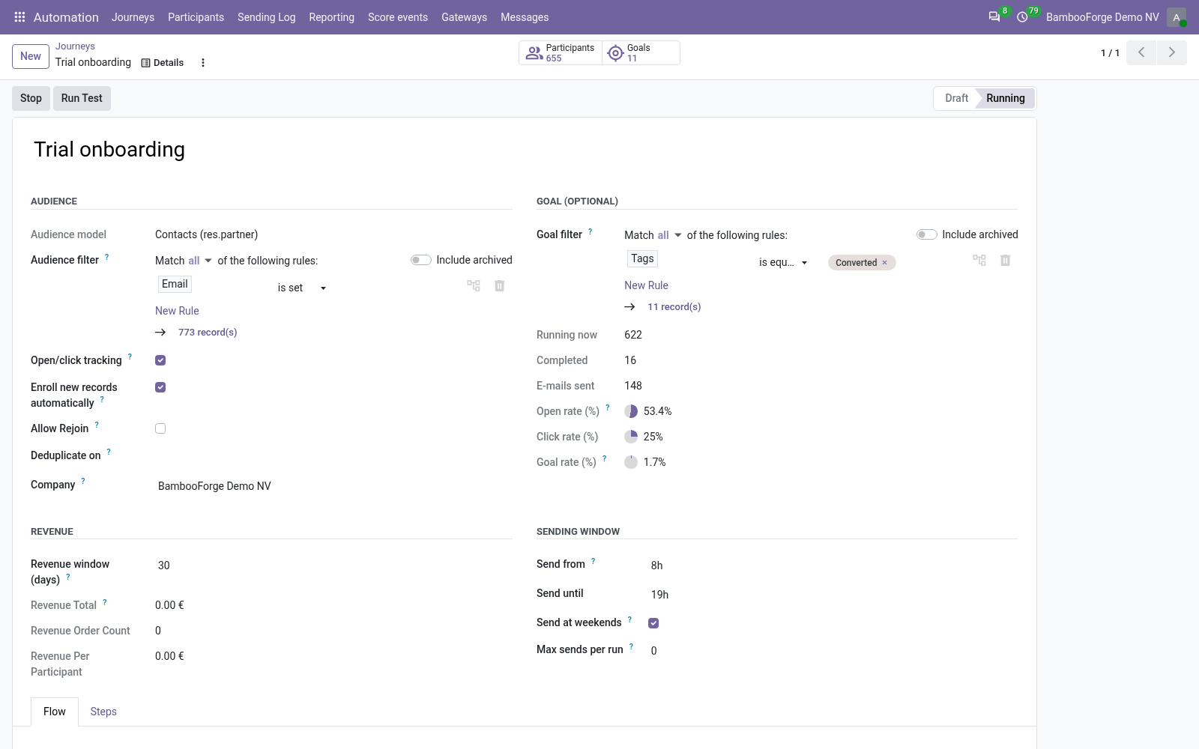Go to next record arrow

1172,52
